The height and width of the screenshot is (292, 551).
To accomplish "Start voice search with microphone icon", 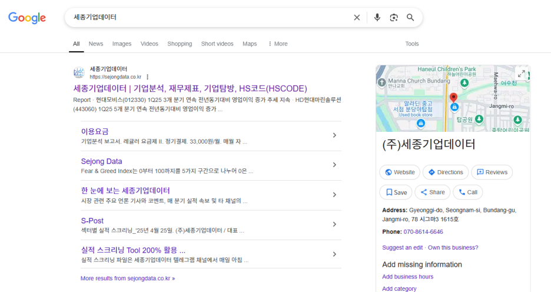I will pyautogui.click(x=377, y=17).
